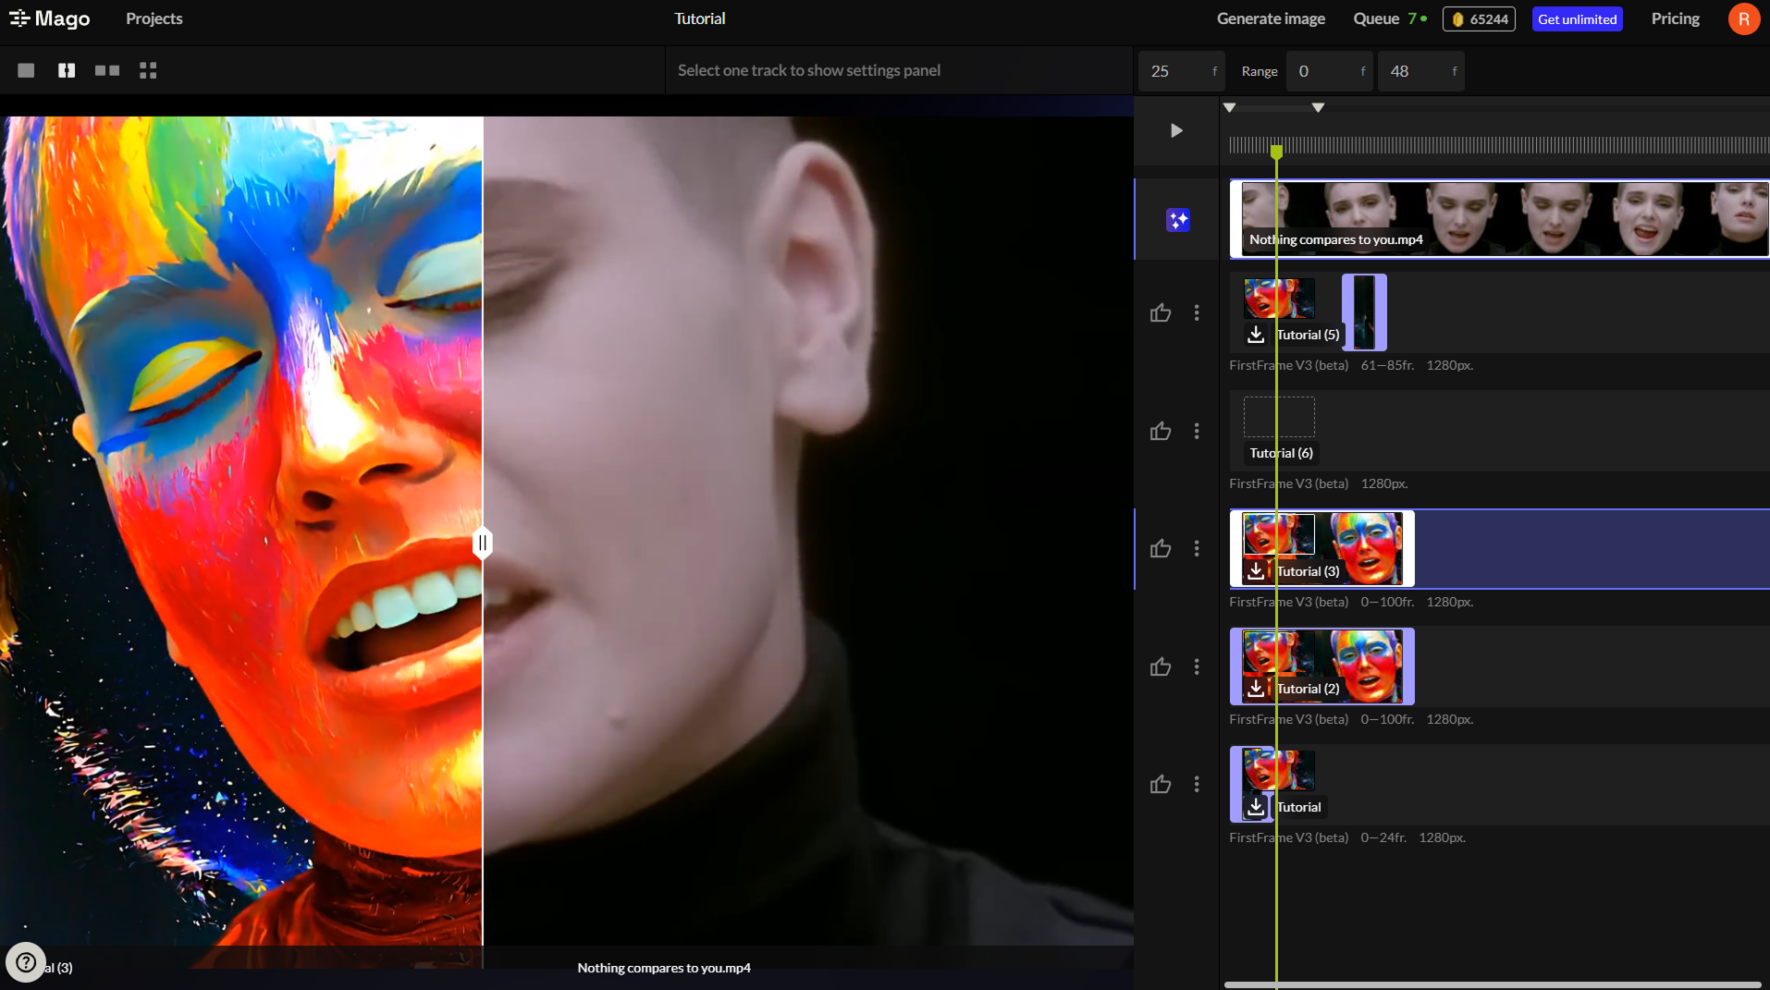Click the split-view compare divider handle

pos(482,543)
